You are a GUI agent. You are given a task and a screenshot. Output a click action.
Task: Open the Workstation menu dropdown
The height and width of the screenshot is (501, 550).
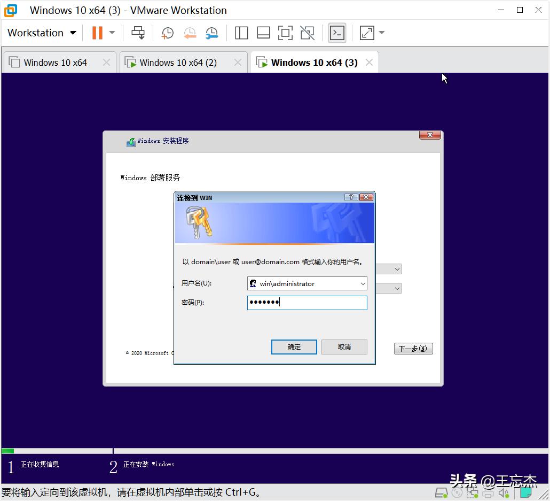[42, 33]
